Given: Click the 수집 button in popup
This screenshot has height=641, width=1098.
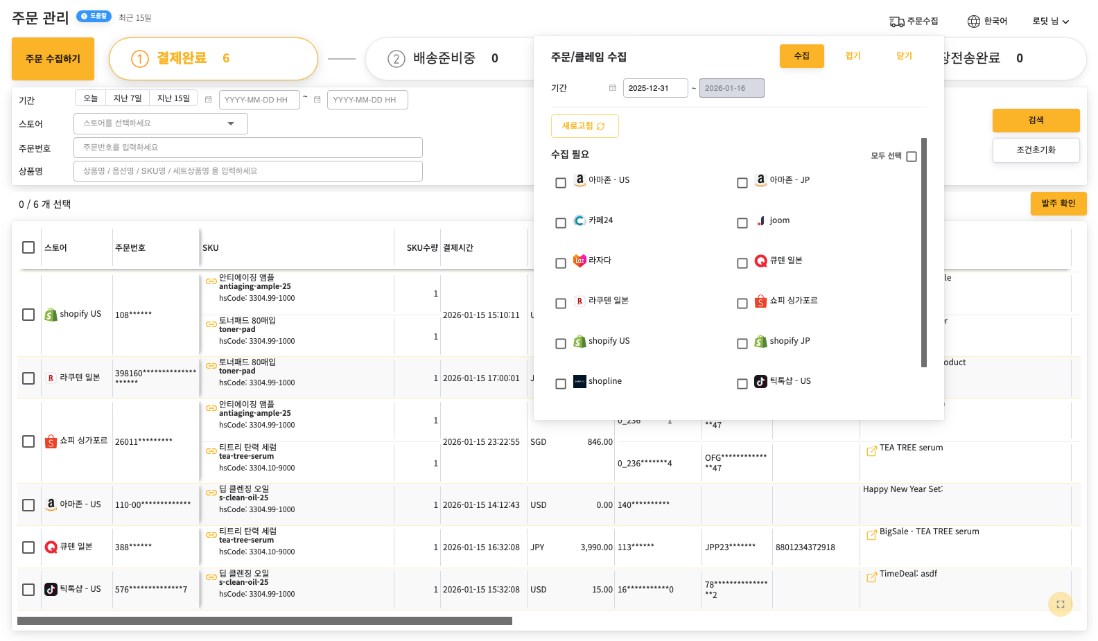Looking at the screenshot, I should point(802,56).
